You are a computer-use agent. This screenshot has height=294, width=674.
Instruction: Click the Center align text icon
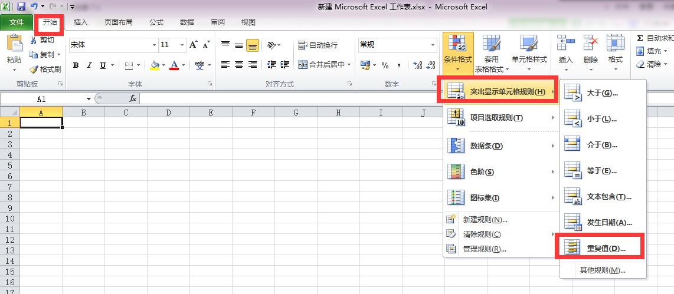(239, 65)
